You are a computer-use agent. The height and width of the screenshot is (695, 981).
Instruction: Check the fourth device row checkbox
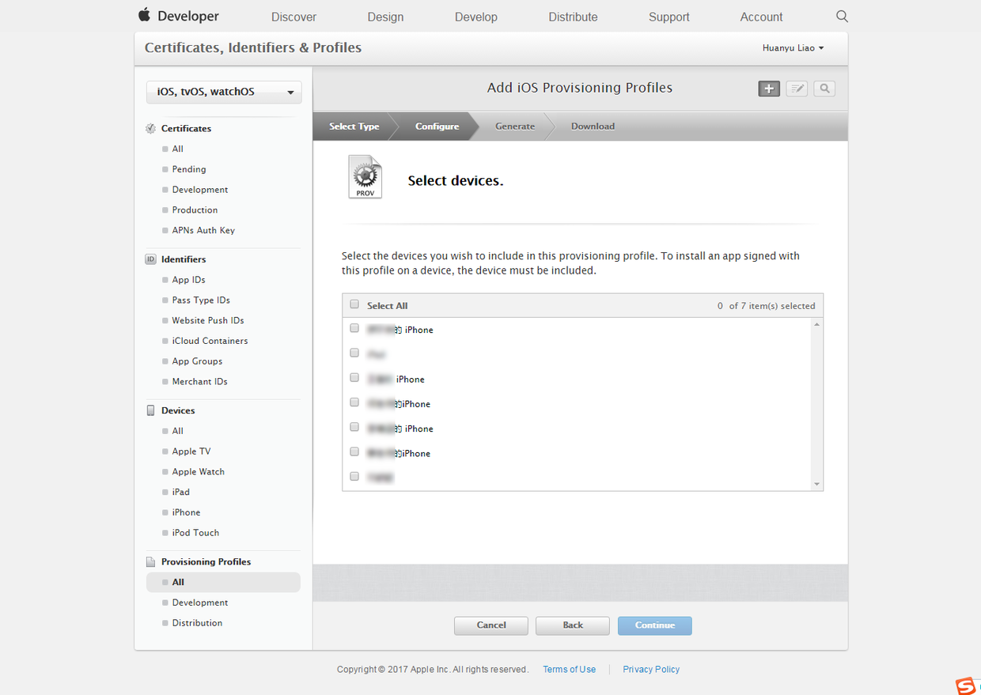point(354,402)
